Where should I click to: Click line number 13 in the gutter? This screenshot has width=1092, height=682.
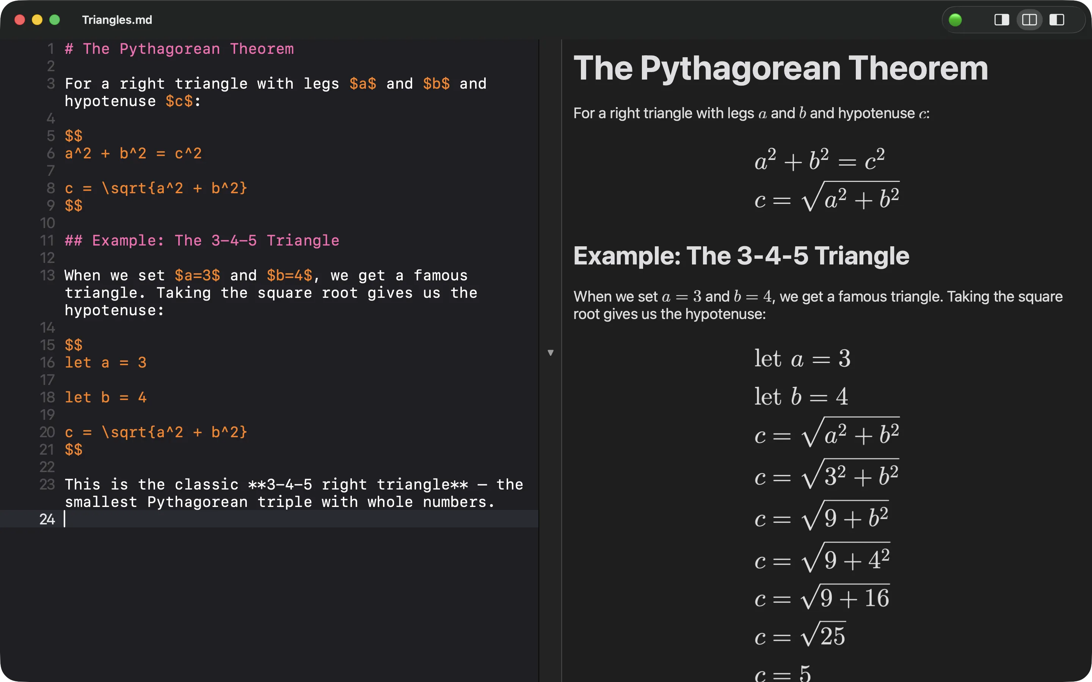[47, 275]
